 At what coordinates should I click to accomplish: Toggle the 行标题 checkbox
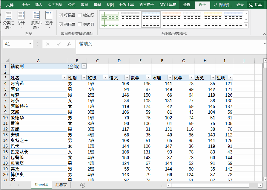61,15
